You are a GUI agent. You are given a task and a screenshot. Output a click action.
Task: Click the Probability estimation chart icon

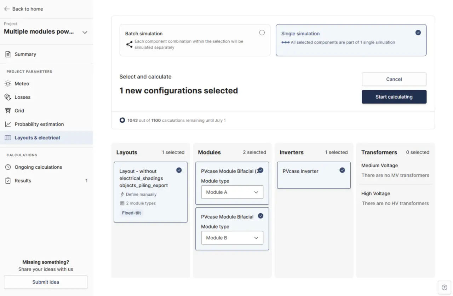(x=8, y=124)
